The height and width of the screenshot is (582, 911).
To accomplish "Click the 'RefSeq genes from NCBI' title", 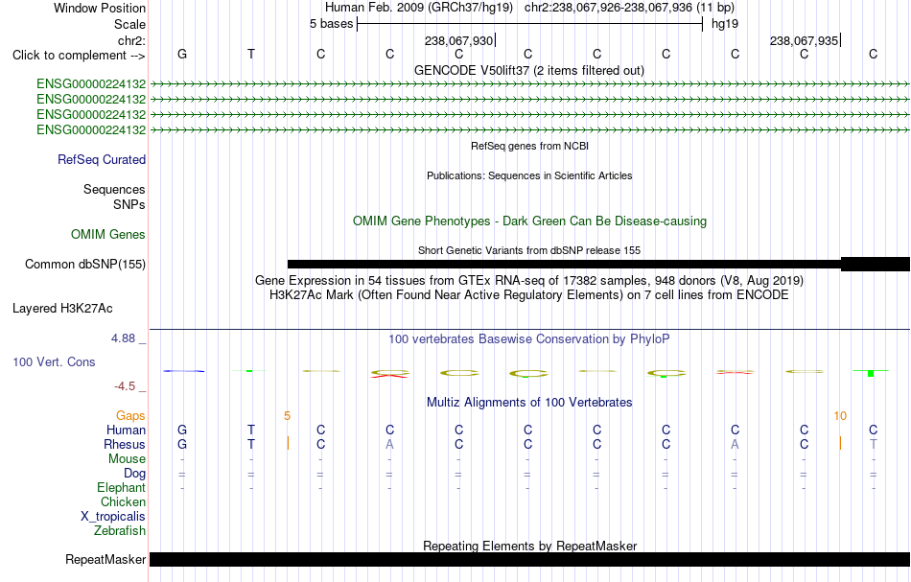I will click(529, 146).
